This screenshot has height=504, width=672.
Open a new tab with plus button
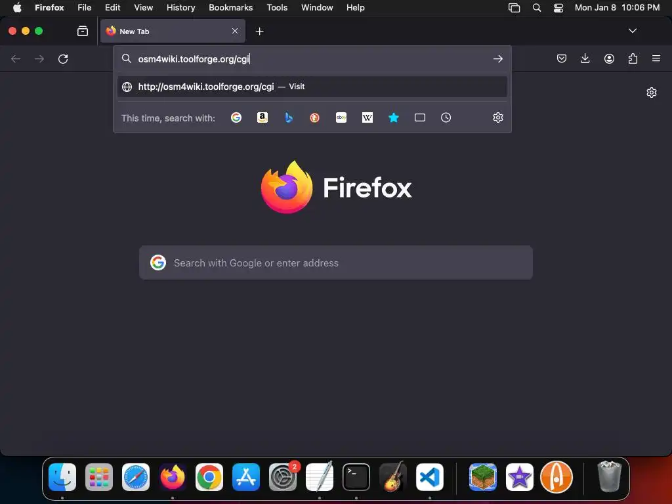pyautogui.click(x=259, y=31)
